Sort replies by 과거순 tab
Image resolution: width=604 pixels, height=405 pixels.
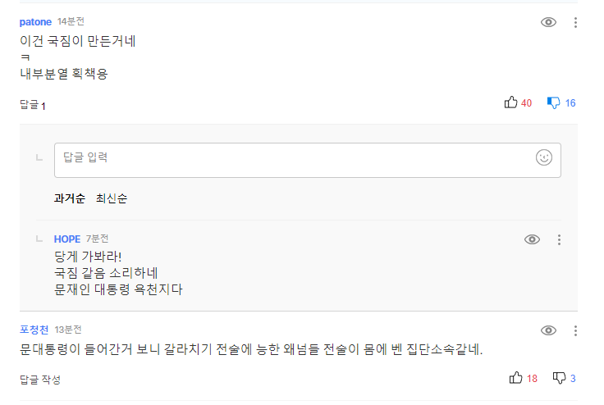69,198
